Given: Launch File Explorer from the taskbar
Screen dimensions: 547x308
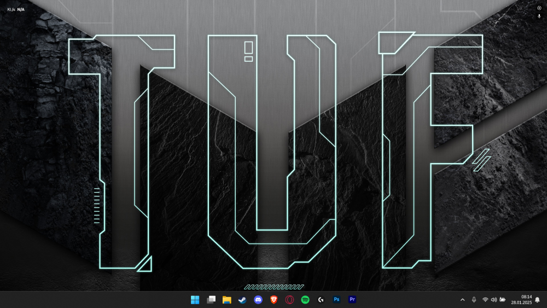Looking at the screenshot, I should [x=227, y=300].
